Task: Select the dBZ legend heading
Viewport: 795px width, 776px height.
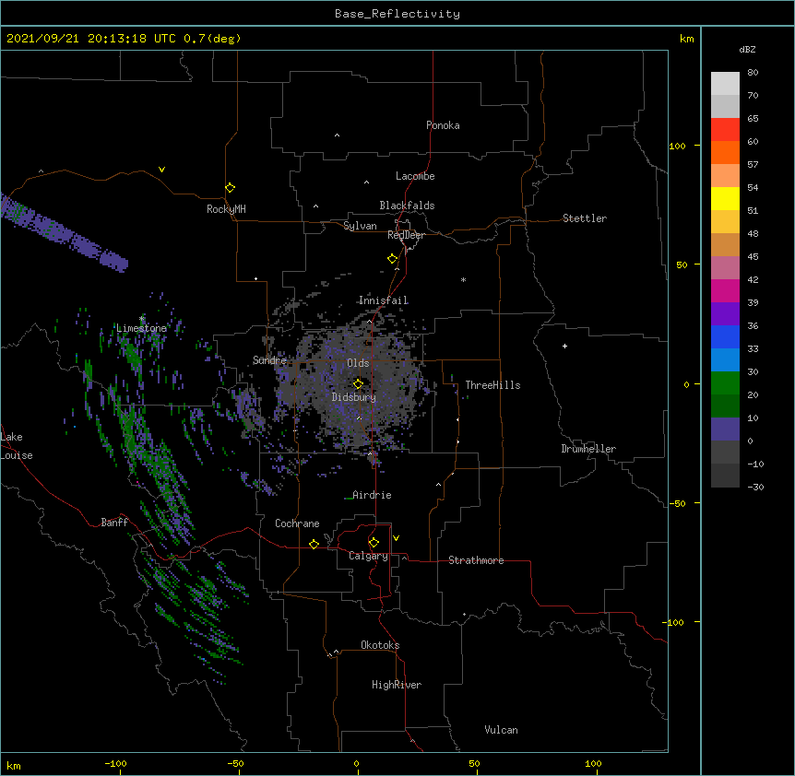Action: click(747, 49)
